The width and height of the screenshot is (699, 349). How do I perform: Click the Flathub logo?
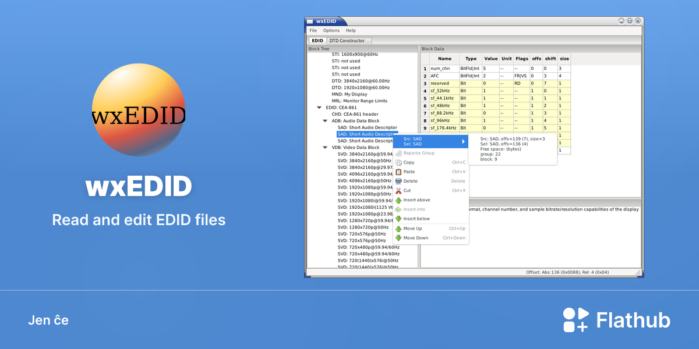click(x=617, y=320)
